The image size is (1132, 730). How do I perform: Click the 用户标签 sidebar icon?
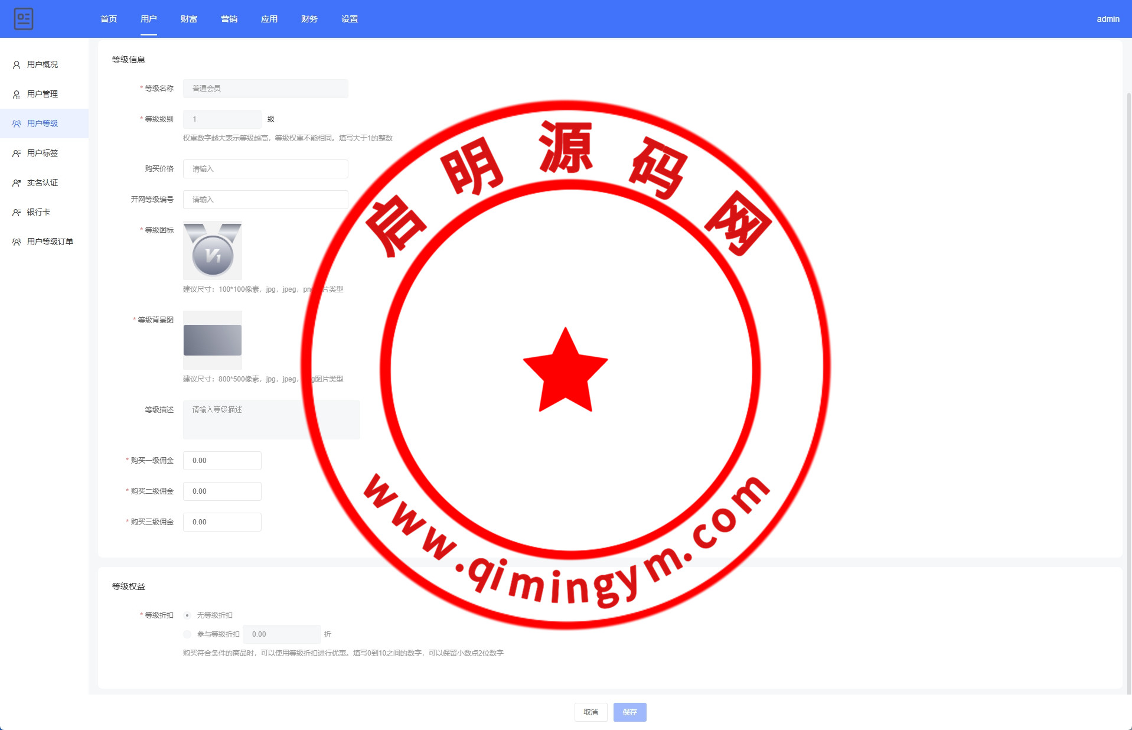coord(17,154)
